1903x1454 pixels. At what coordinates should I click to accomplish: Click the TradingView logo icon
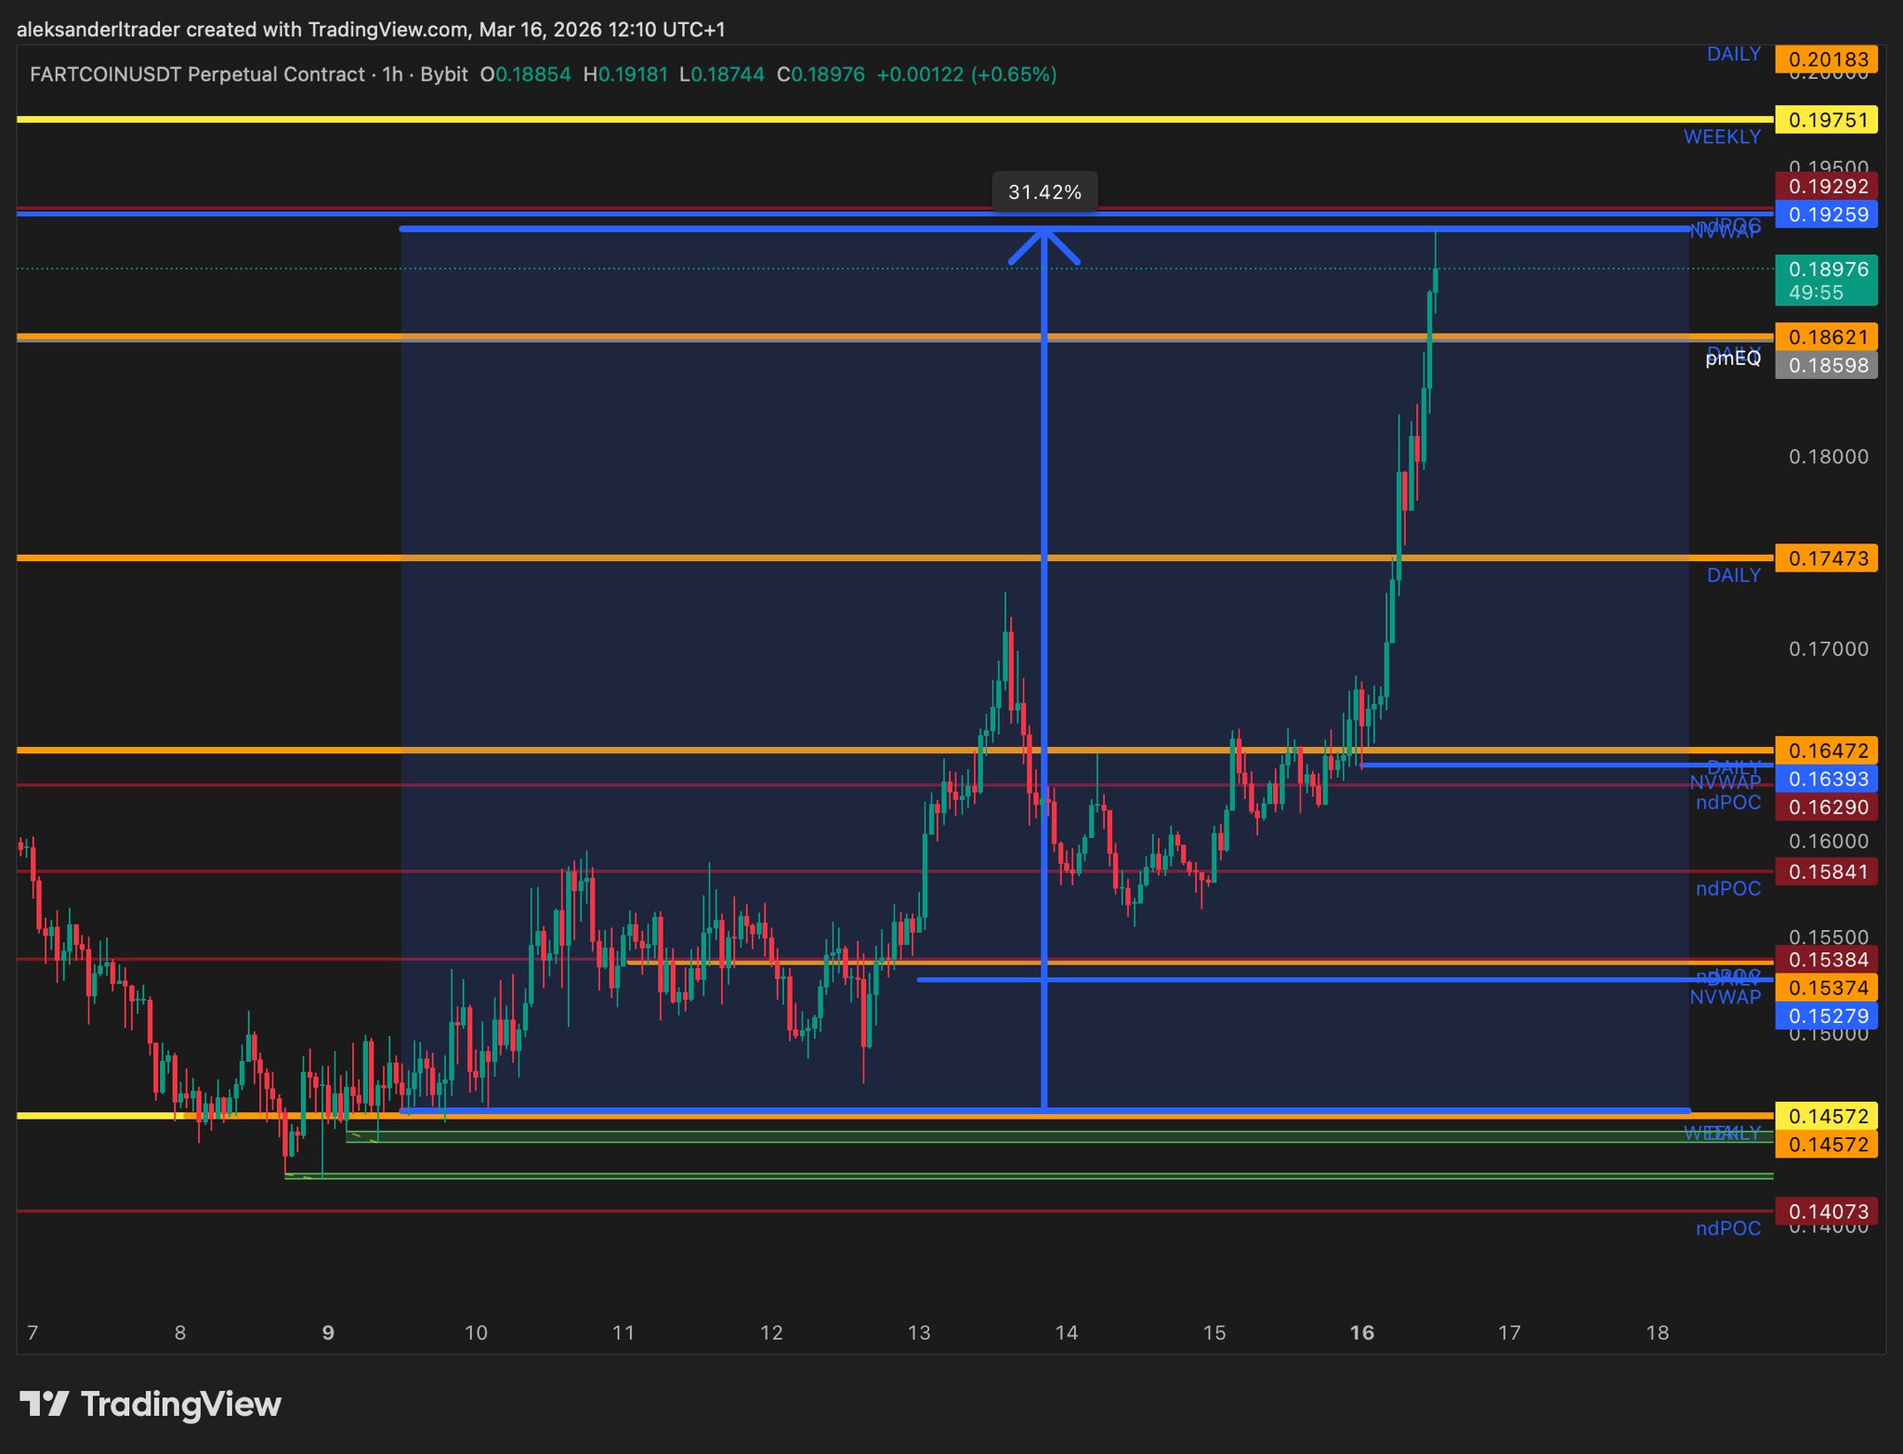[44, 1403]
